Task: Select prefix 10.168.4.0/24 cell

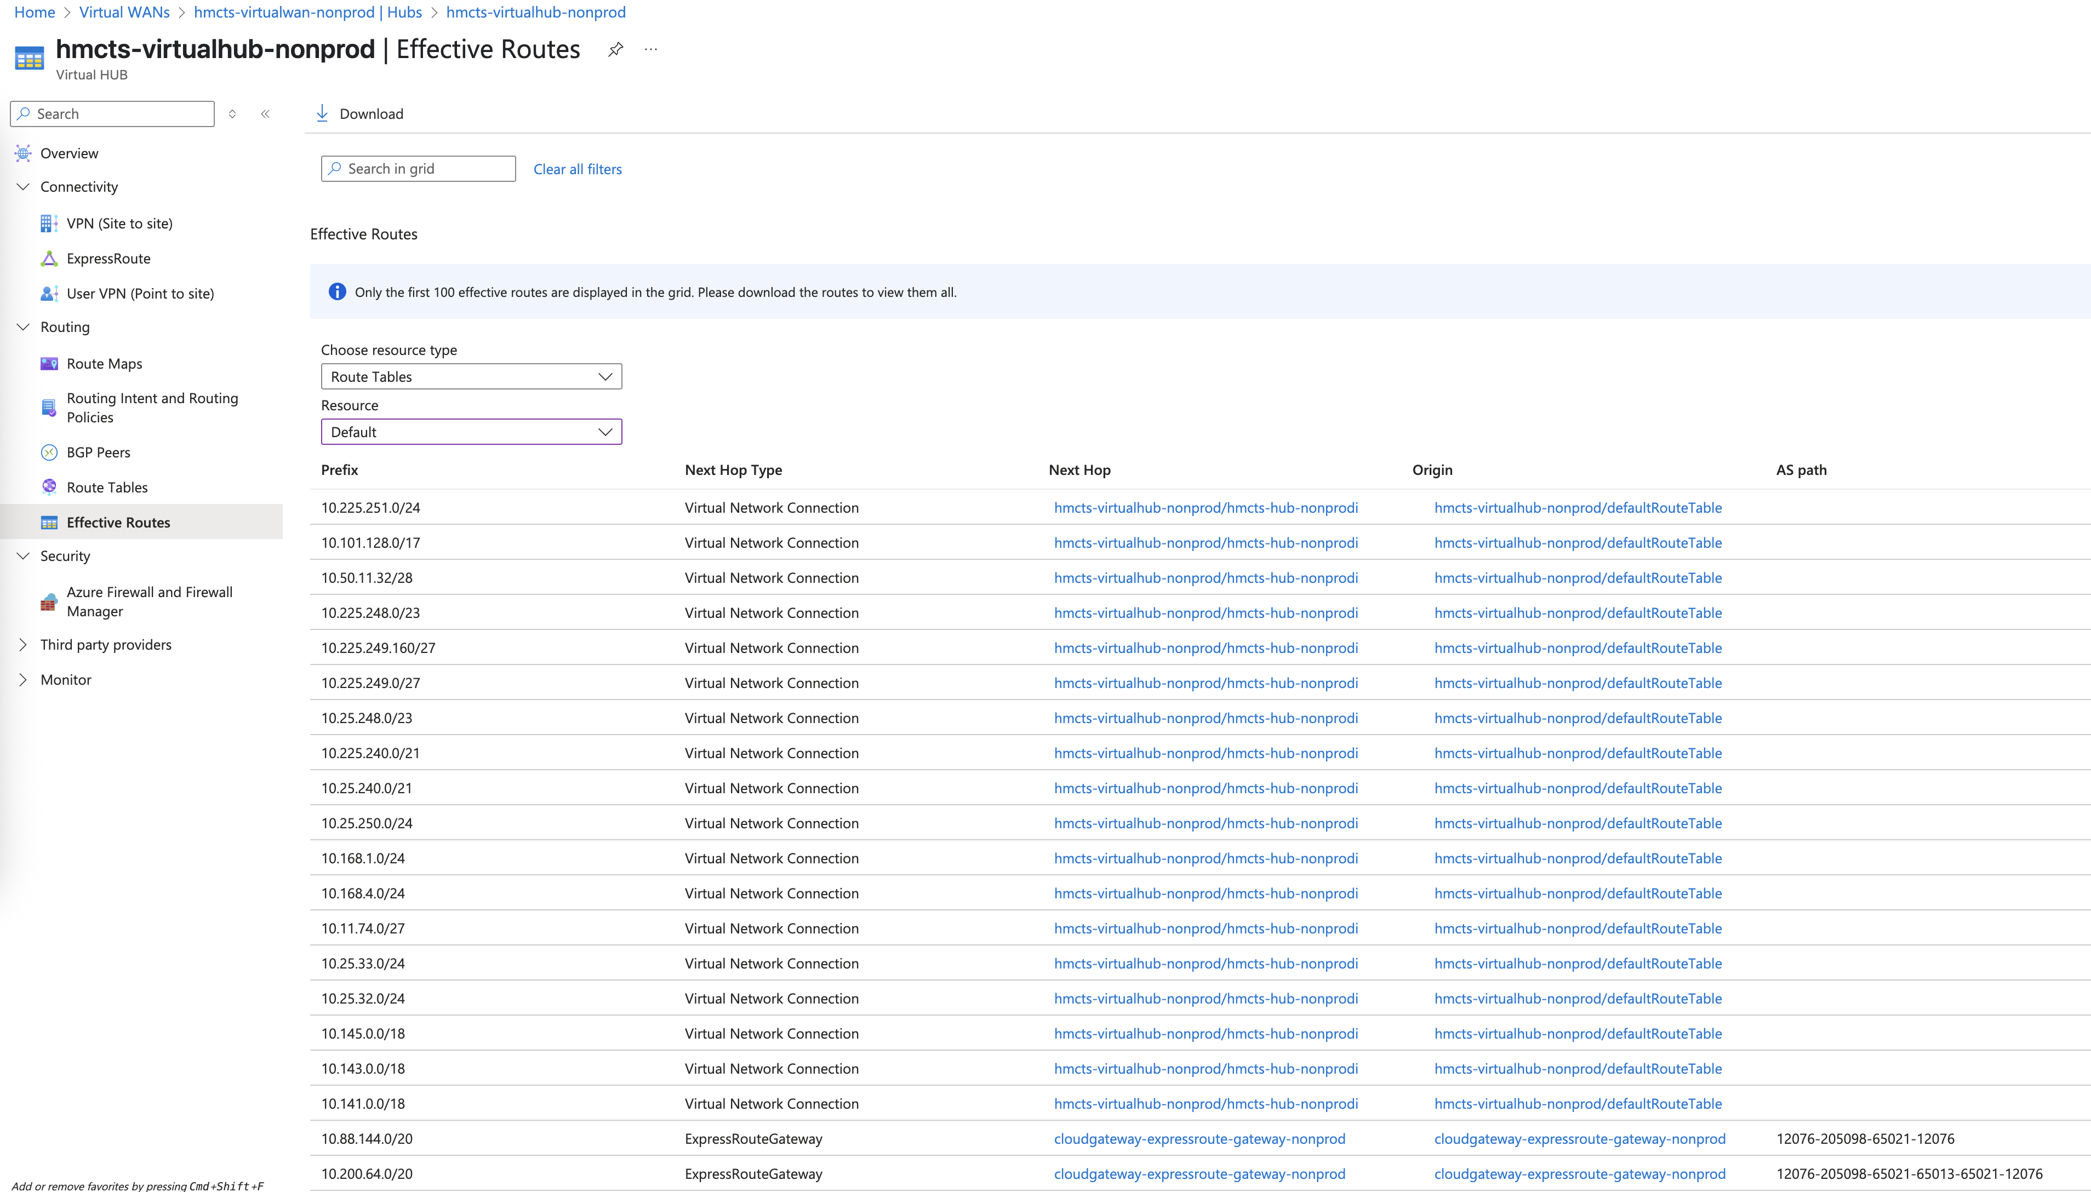Action: (363, 893)
